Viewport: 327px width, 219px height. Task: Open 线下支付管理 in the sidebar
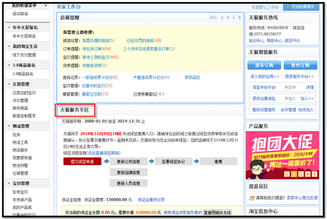pos(24,55)
